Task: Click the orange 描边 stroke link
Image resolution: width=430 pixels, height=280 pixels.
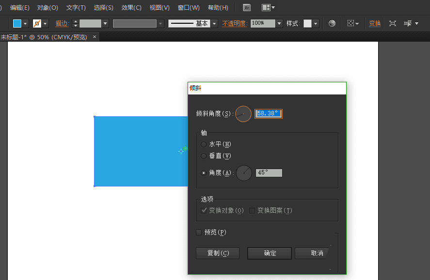Action: [x=62, y=24]
